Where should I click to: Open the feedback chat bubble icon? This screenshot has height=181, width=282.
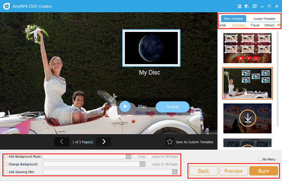(x=247, y=6)
